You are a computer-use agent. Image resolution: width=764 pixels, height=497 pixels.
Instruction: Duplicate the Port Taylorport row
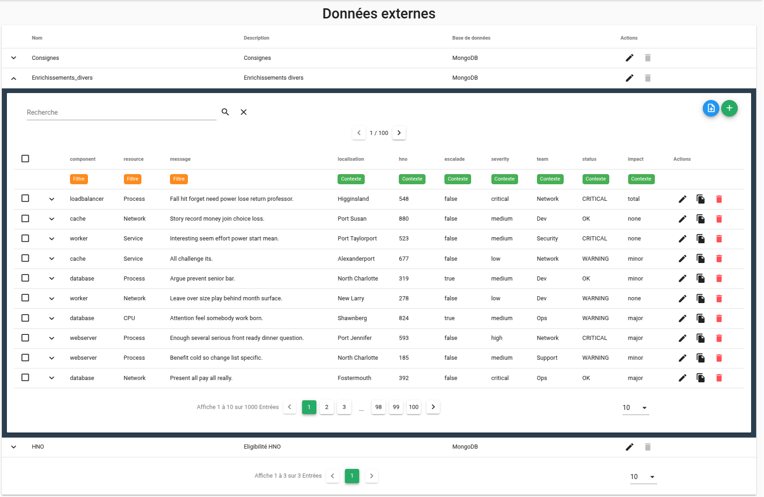(x=700, y=239)
